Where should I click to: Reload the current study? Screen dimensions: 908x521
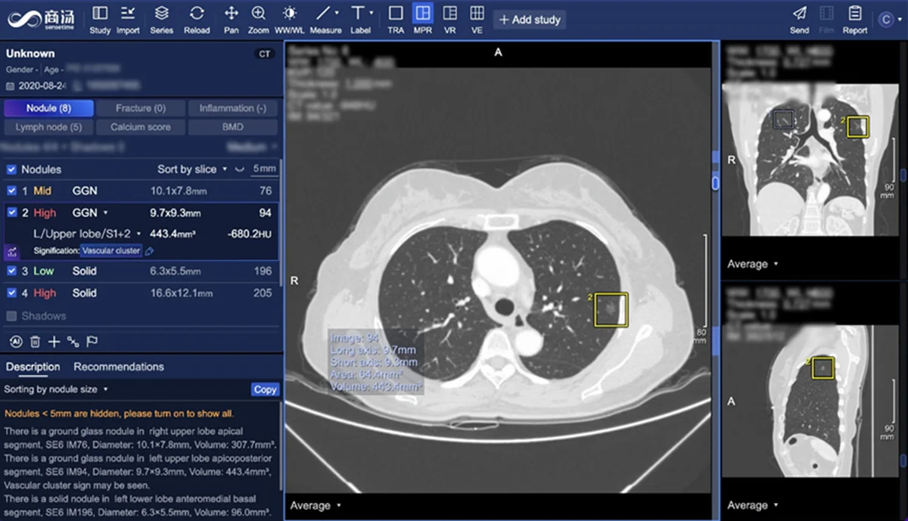pyautogui.click(x=196, y=19)
